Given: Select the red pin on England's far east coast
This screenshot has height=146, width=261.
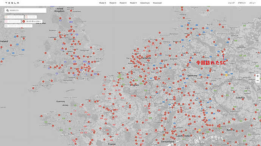Looking at the screenshot, I should point(101,49).
